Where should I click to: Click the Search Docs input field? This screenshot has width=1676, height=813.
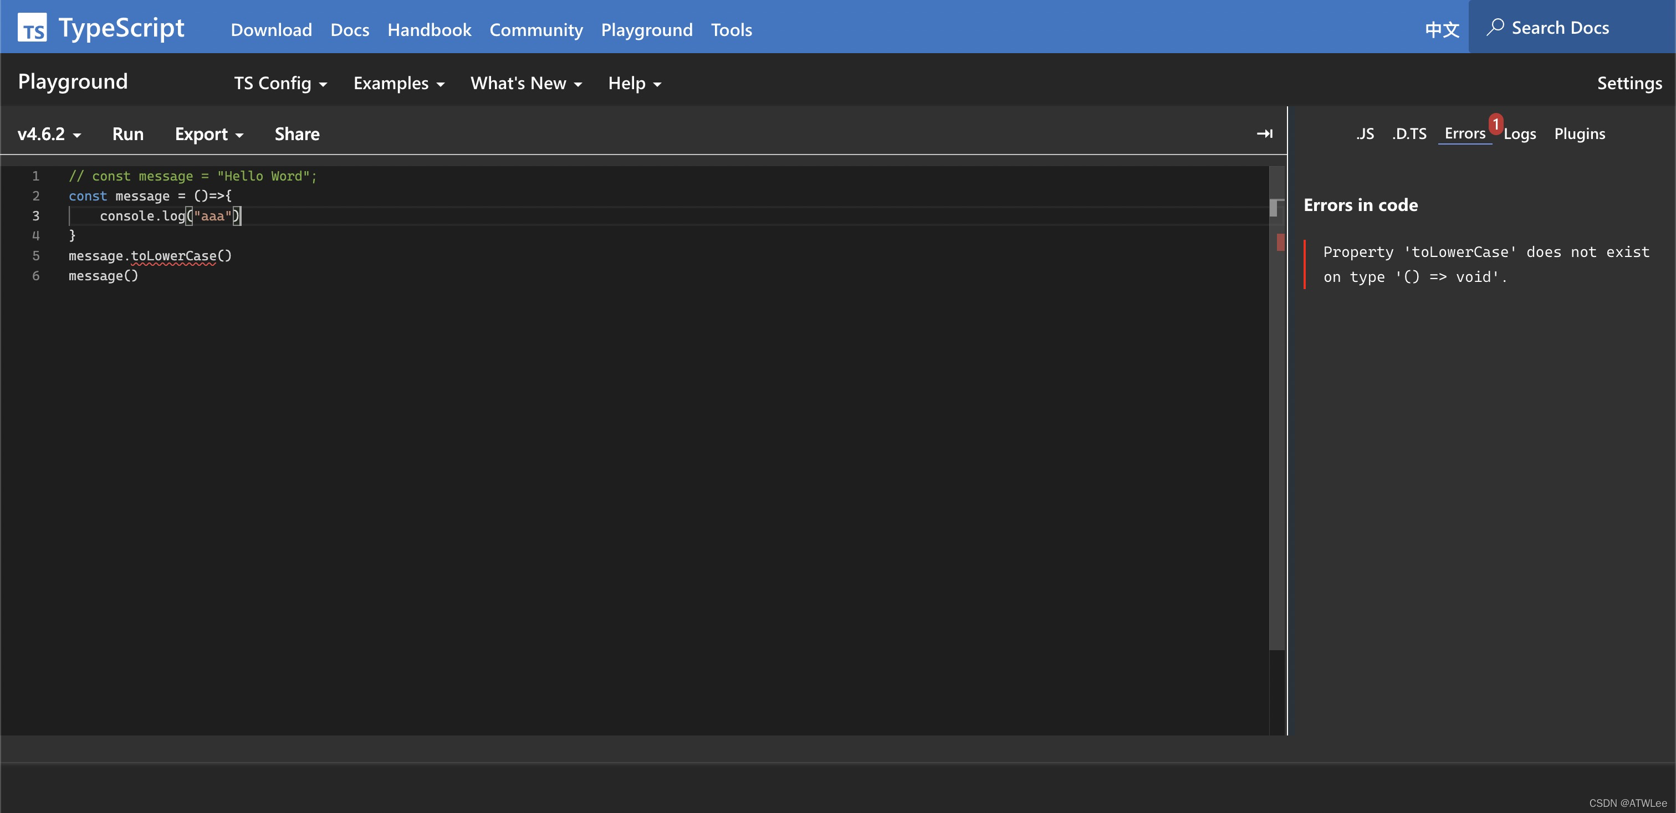[1575, 27]
